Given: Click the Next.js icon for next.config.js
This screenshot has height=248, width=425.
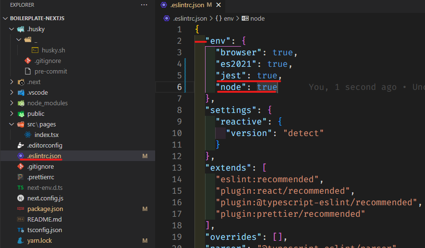Looking at the screenshot, I should click(x=21, y=198).
